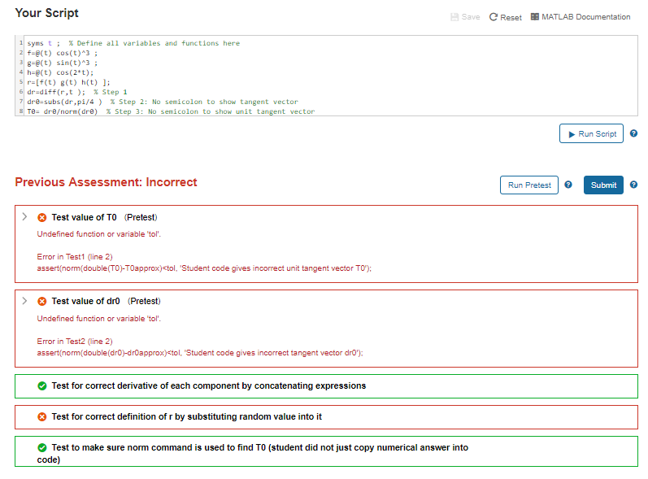Click dr0 assert error message line
Screen dimensions: 648x479
[200, 353]
